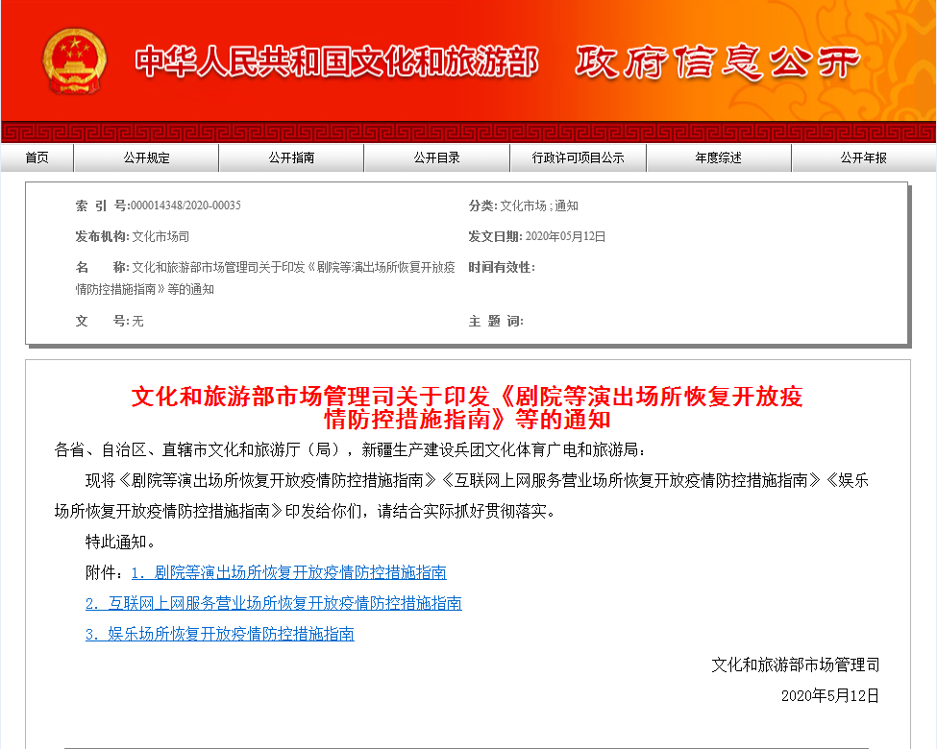937x749 pixels.
Task: Open attachment 3 娱乐场所 guideline link
Action: (x=219, y=634)
